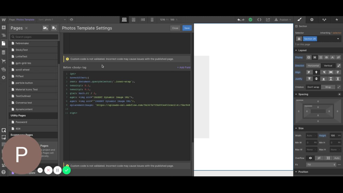The image size is (343, 193).
Task: Open the Interactions lightning tab
Action: pos(337,20)
